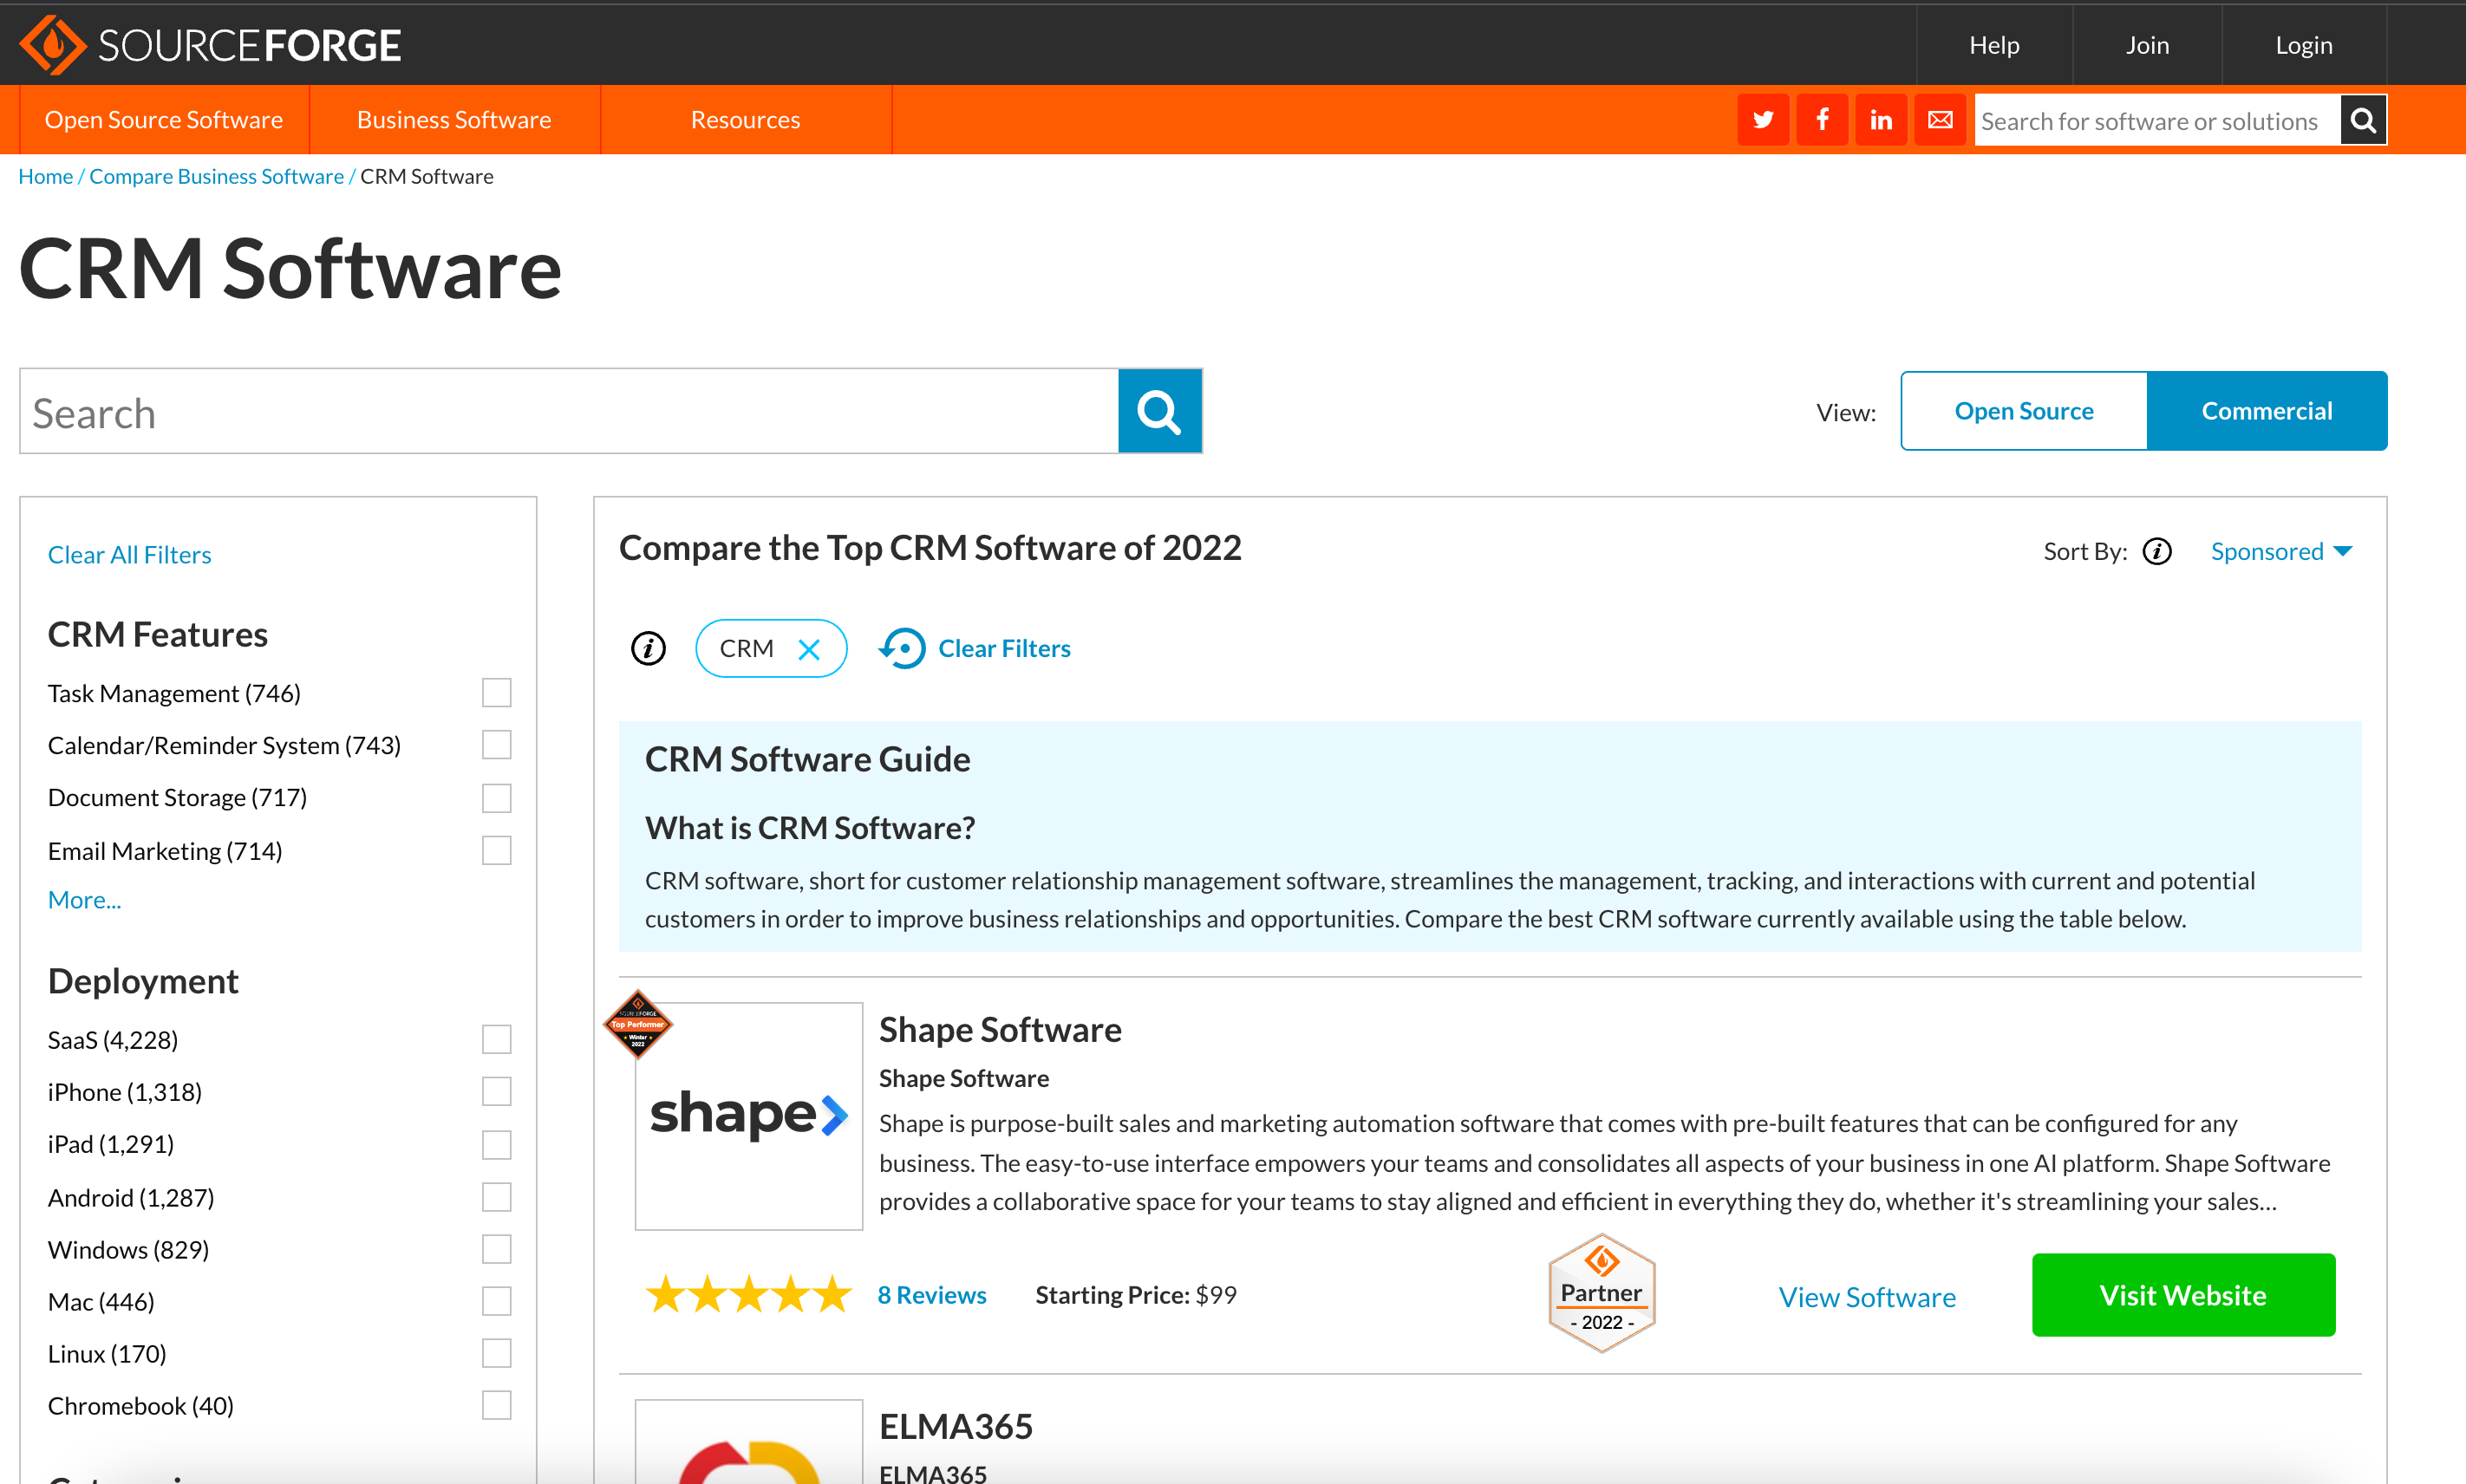Open Business Software menu
Image resolution: width=2466 pixels, height=1484 pixels.
tap(454, 120)
